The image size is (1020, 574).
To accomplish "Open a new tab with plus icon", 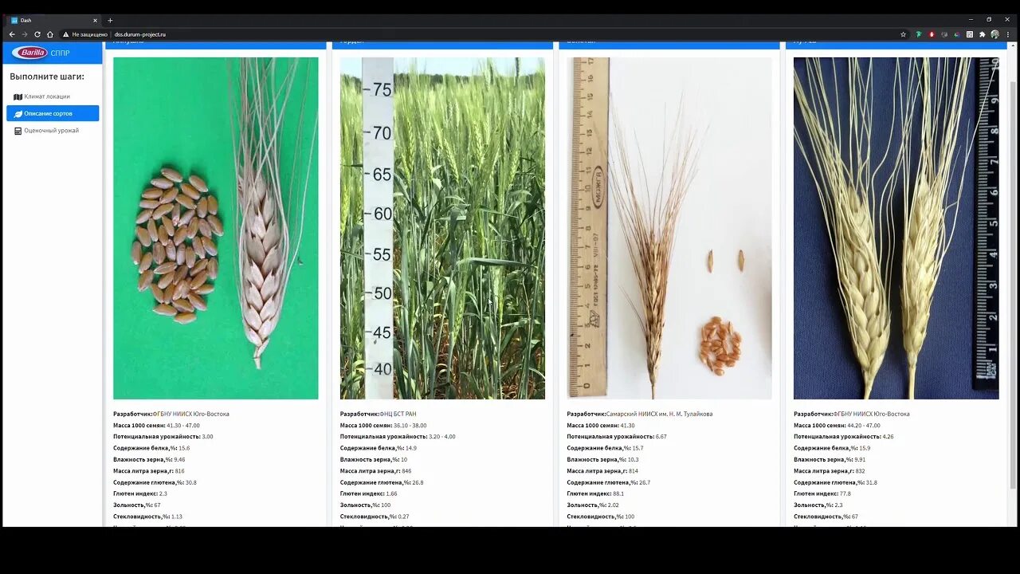I will [x=110, y=20].
